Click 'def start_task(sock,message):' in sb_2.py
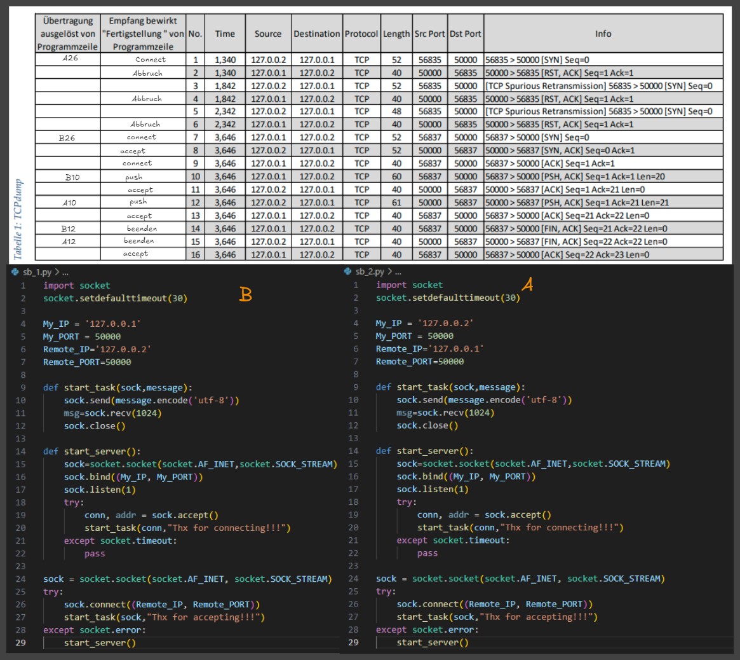 point(450,387)
